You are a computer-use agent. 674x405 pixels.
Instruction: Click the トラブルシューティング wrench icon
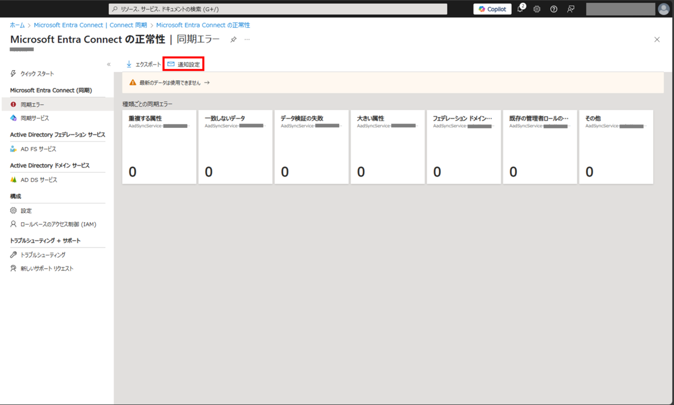(13, 255)
